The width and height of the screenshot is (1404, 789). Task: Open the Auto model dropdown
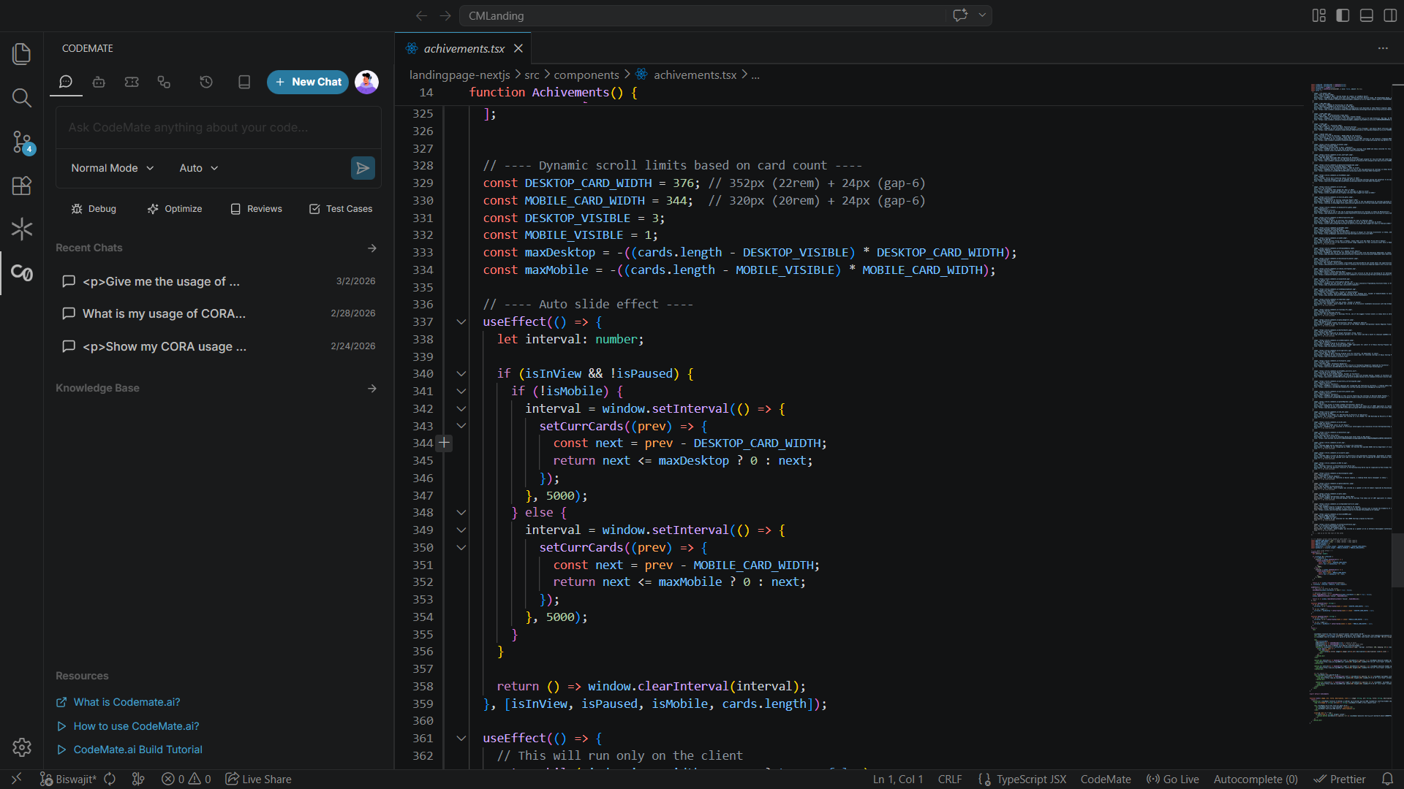click(x=199, y=168)
